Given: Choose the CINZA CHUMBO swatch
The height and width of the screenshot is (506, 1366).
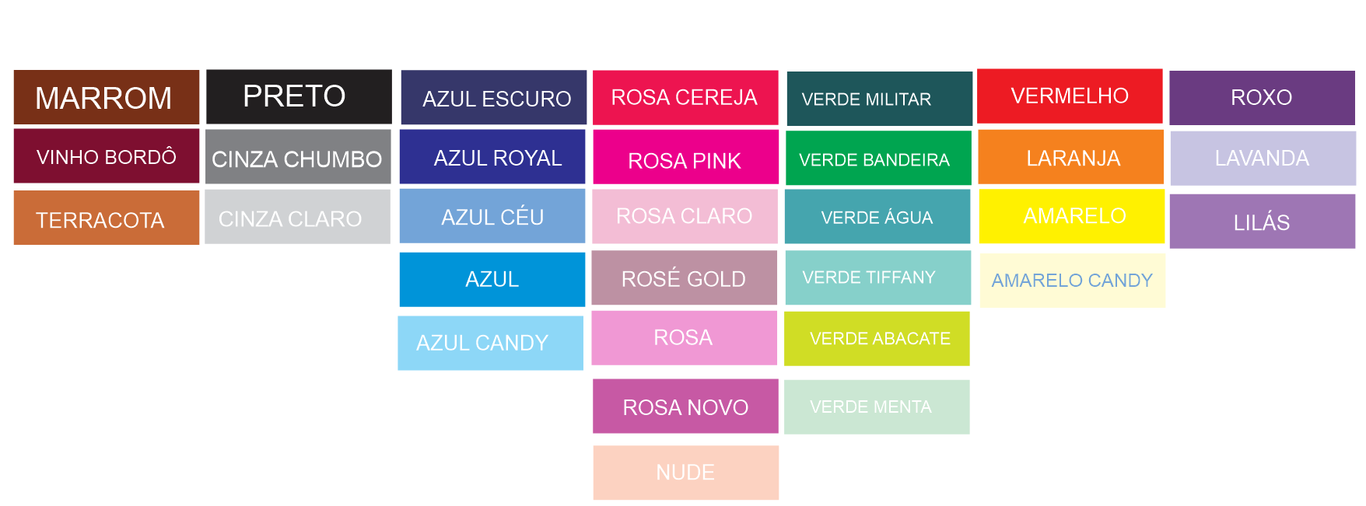Looking at the screenshot, I should pos(298,157).
